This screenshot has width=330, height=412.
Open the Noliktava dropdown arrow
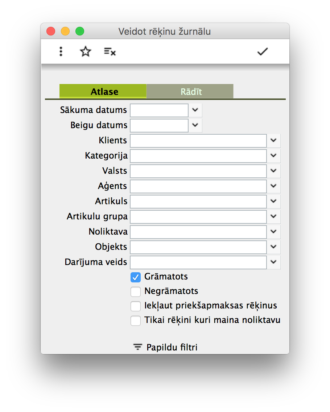coord(273,232)
